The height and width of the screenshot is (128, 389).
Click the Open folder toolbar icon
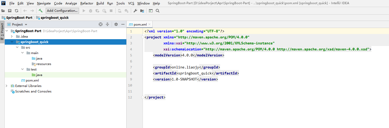pos(3,11)
